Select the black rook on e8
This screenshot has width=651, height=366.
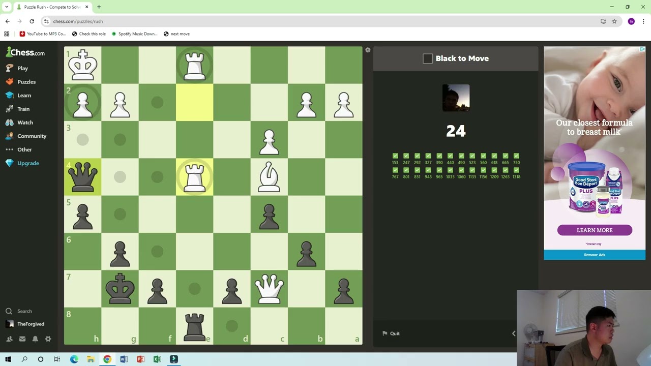pos(194,326)
